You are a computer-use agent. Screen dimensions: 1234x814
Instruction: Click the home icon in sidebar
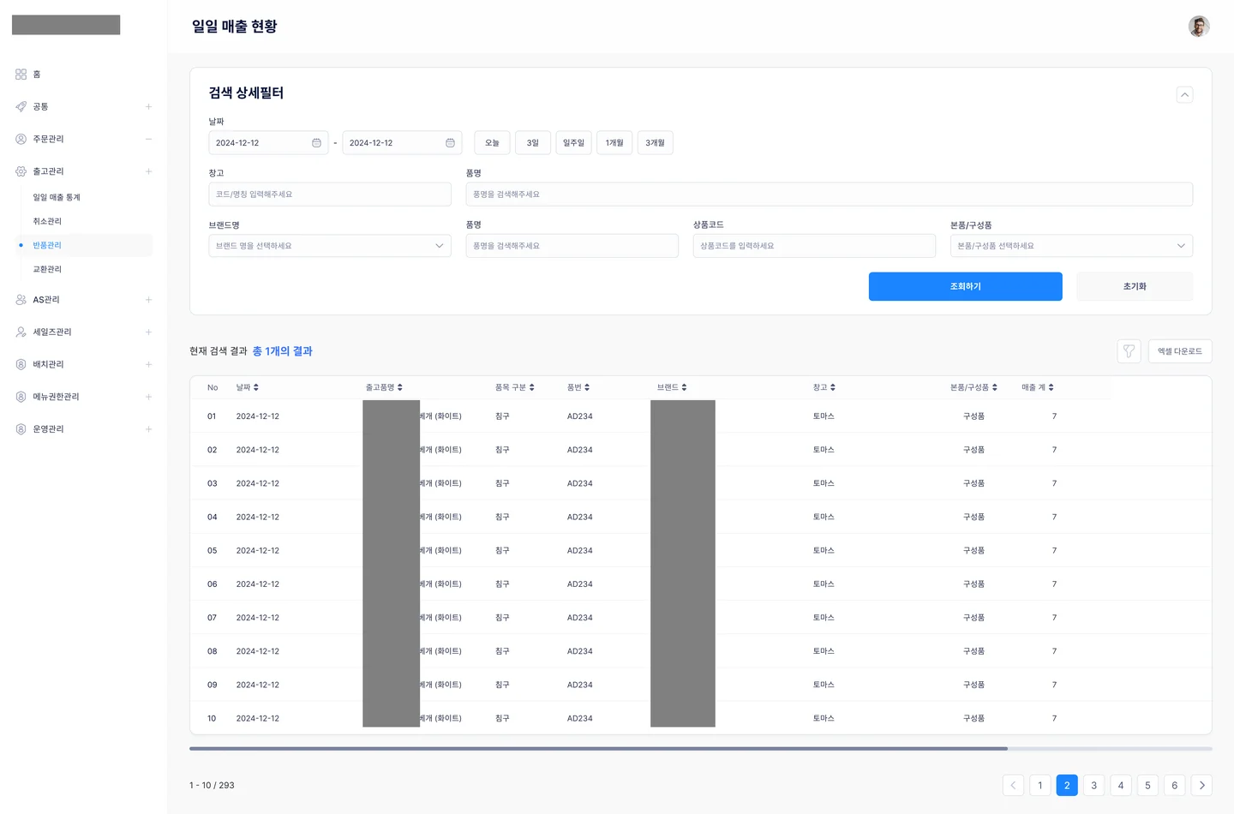[21, 75]
